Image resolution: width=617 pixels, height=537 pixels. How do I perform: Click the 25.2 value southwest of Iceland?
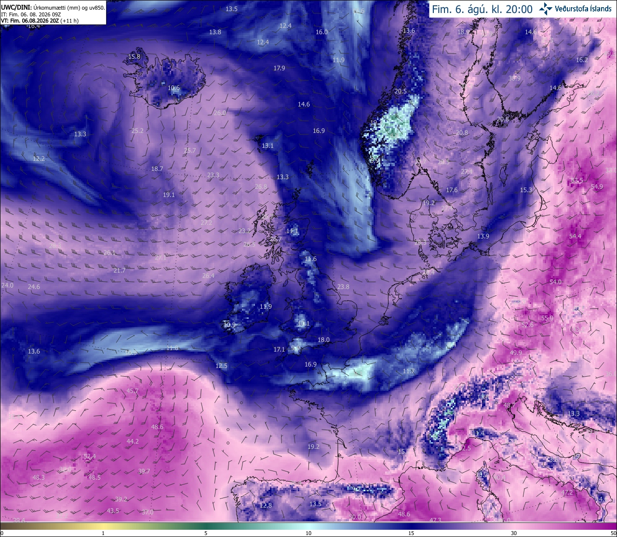coord(137,131)
